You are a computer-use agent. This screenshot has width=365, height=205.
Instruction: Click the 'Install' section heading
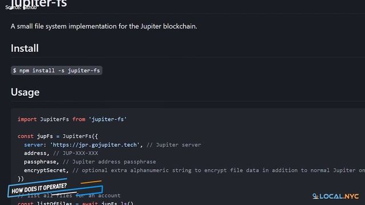point(25,48)
